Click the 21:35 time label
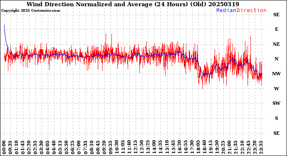 pos(235,147)
